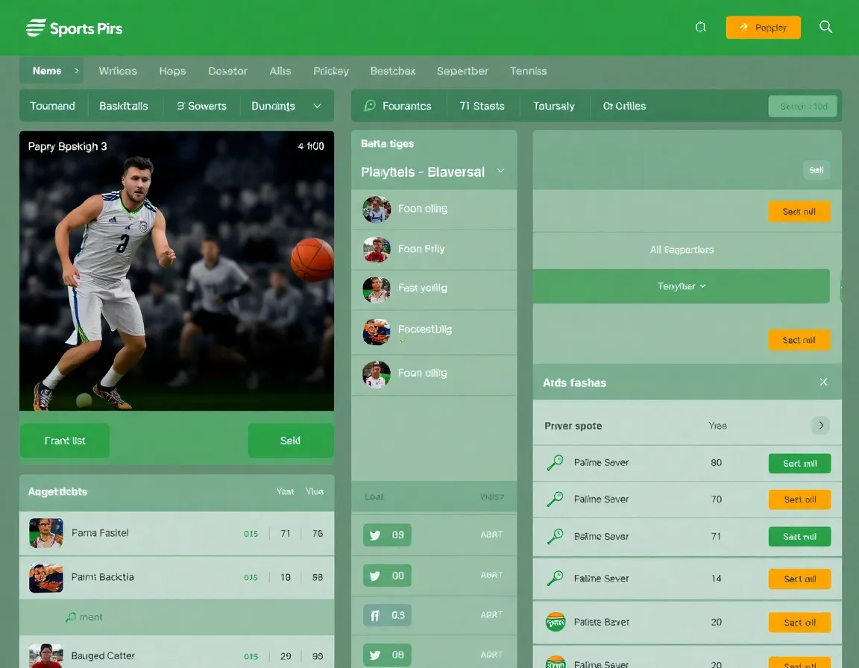The height and width of the screenshot is (668, 859).
Task: Click the notification bell icon in header
Action: click(700, 26)
